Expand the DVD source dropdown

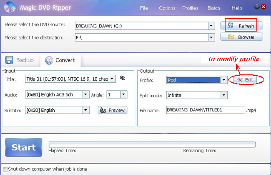pyautogui.click(x=211, y=26)
